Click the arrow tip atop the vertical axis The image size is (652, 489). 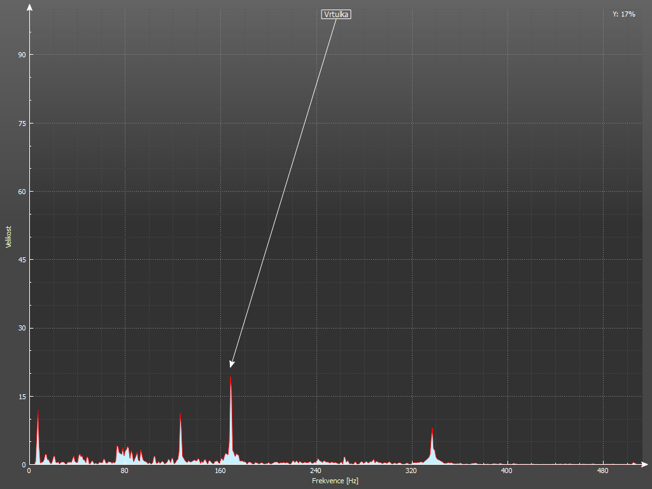click(30, 8)
